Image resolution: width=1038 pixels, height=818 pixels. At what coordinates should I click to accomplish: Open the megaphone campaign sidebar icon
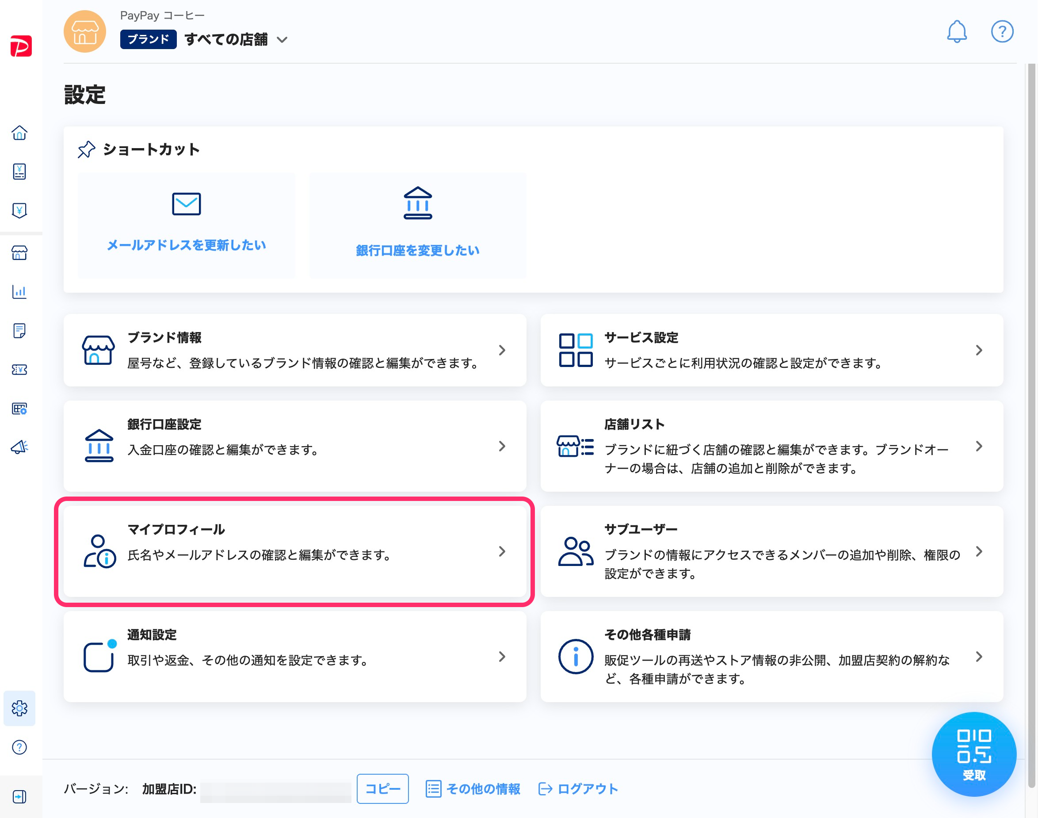(19, 447)
